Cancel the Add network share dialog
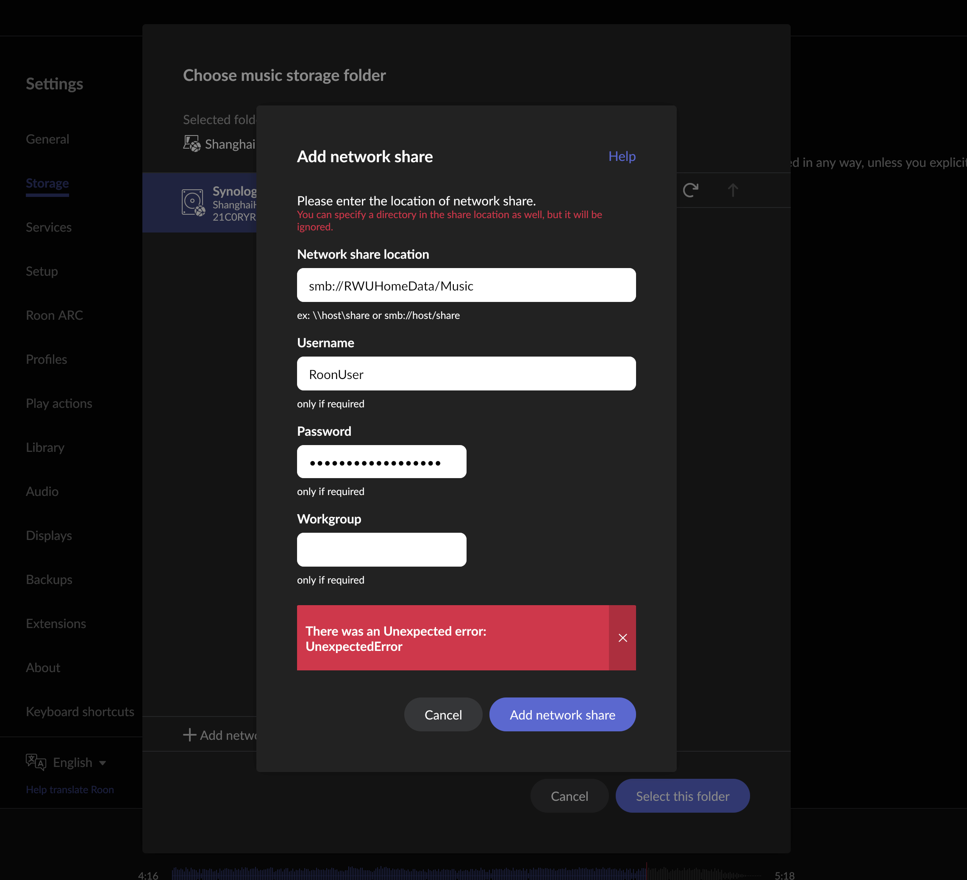This screenshot has height=880, width=967. tap(443, 715)
